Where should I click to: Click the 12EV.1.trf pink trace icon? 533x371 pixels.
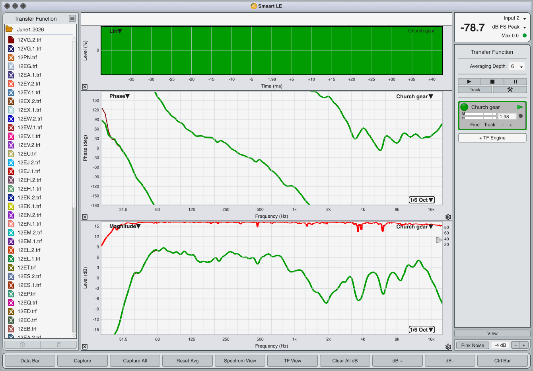click(11, 136)
